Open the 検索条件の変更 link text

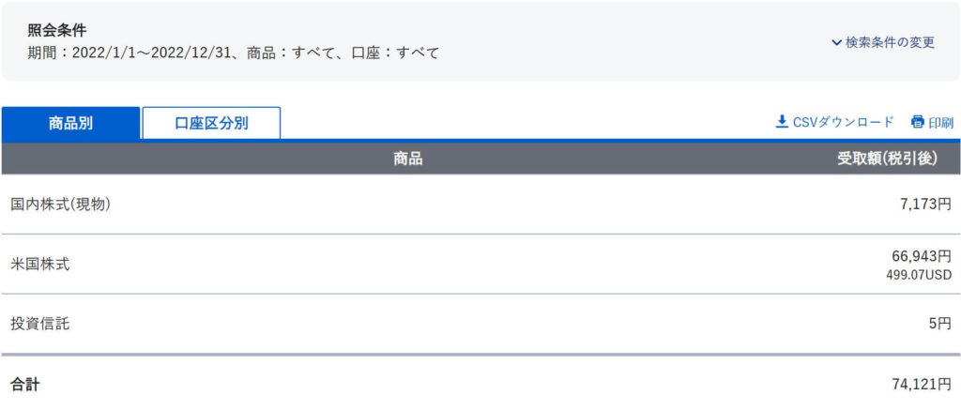click(x=890, y=43)
